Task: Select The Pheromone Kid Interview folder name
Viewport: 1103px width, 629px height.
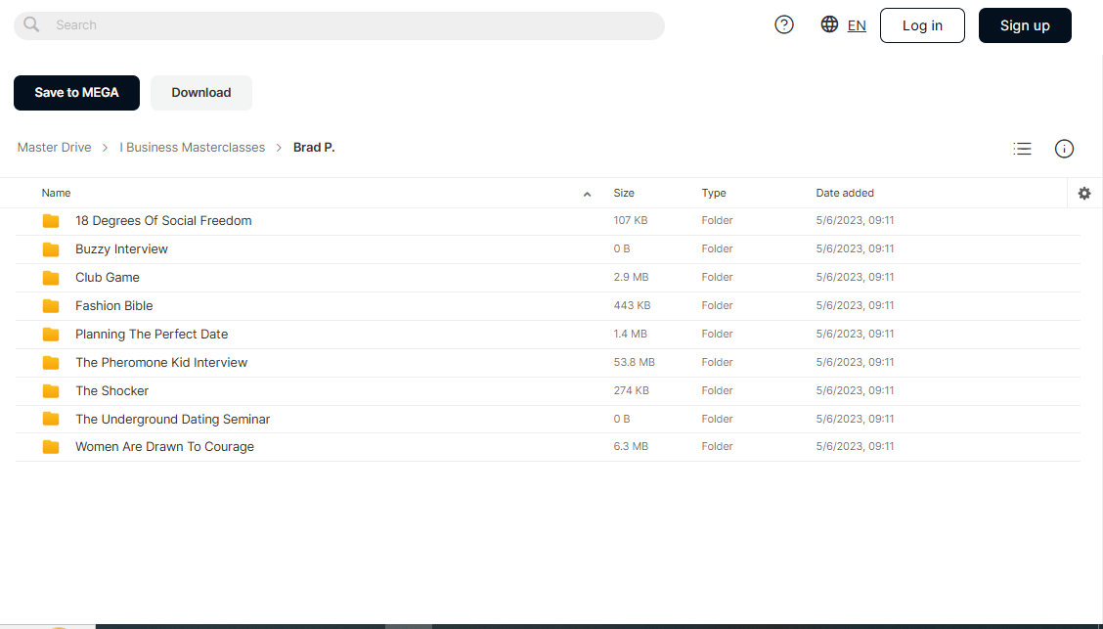Action: (x=161, y=362)
